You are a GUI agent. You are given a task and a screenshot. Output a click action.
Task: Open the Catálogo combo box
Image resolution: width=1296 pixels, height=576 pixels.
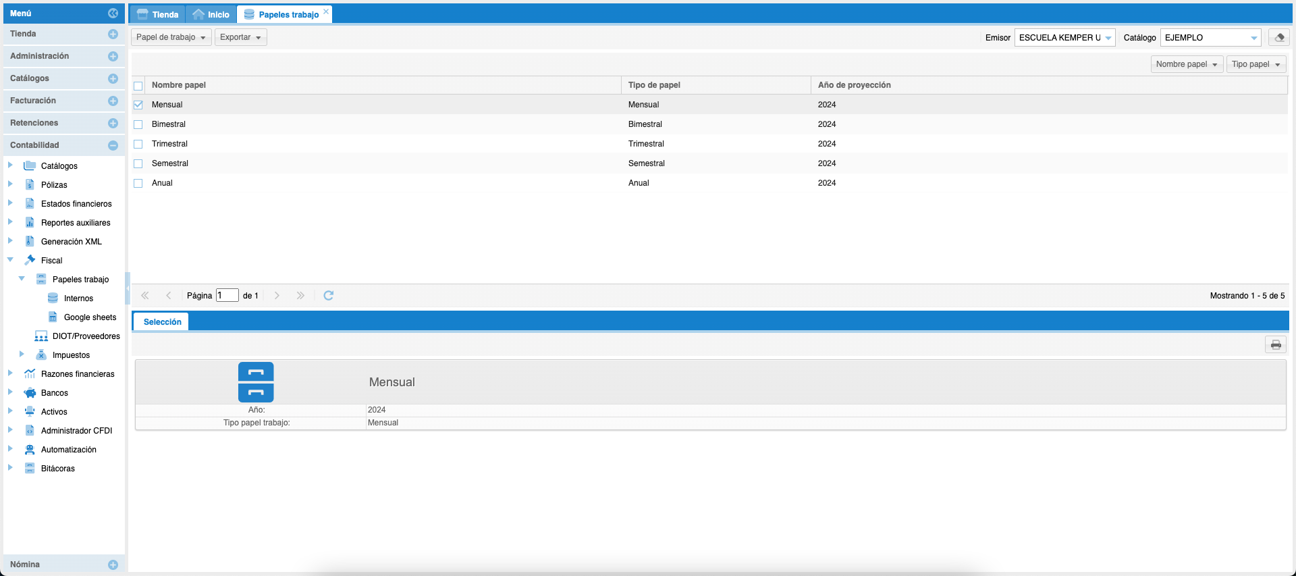tap(1253, 38)
